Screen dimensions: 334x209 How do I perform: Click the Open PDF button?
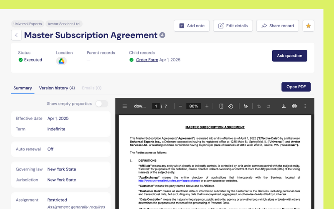296,87
